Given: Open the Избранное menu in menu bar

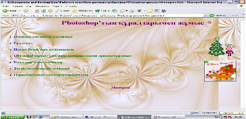Looking at the screenshot, I should click(x=42, y=6).
